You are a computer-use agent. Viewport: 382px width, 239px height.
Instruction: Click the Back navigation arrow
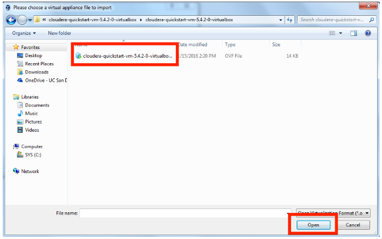[11, 20]
